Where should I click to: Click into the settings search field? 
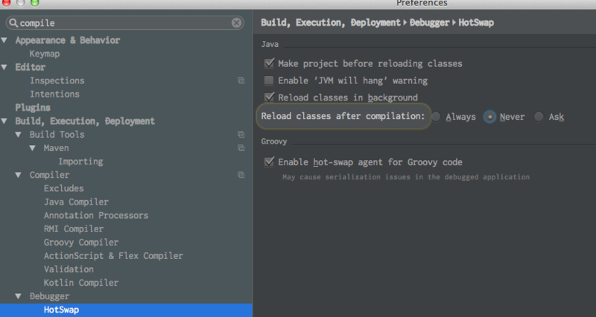[x=124, y=23]
